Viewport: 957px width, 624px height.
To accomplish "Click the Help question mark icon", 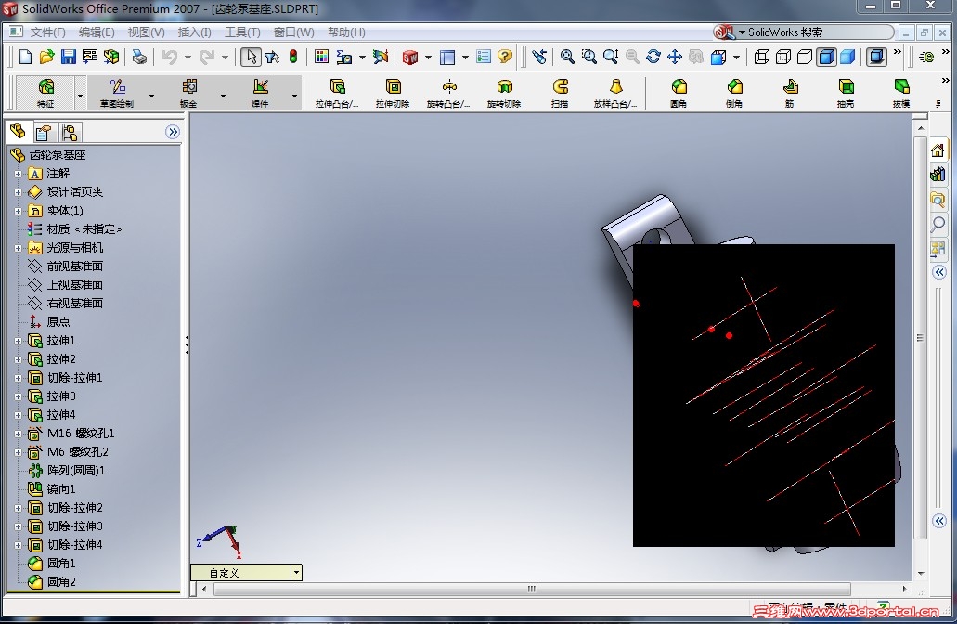I will [505, 57].
